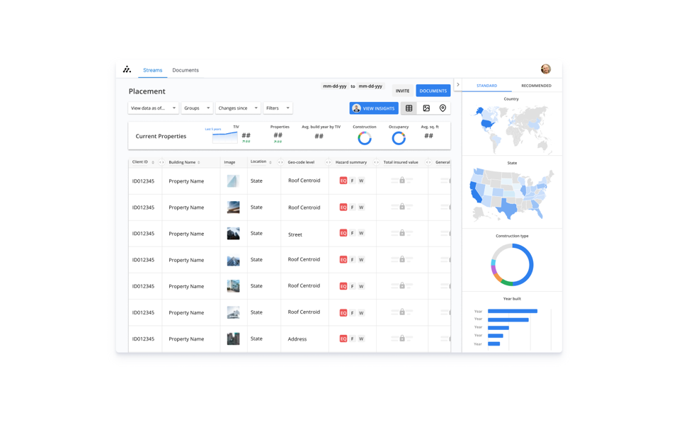
Task: Select the Recommended tab
Action: tap(536, 86)
